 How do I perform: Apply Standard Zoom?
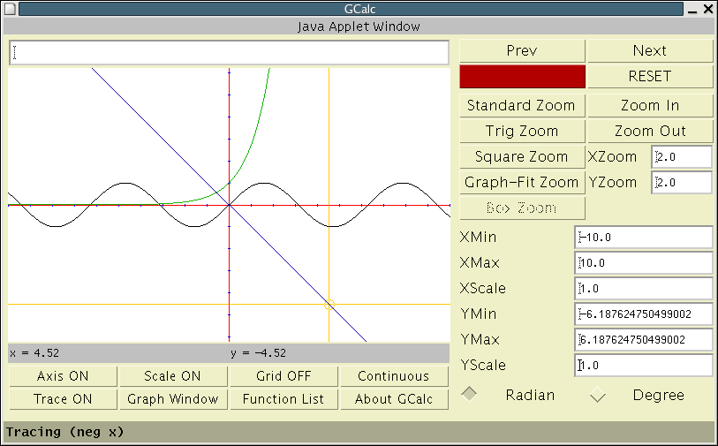pos(522,105)
